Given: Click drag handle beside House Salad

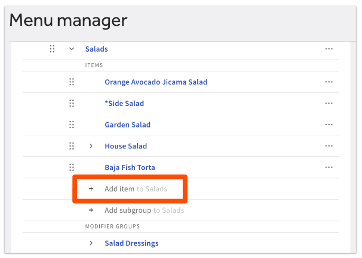Looking at the screenshot, I should click(x=72, y=146).
